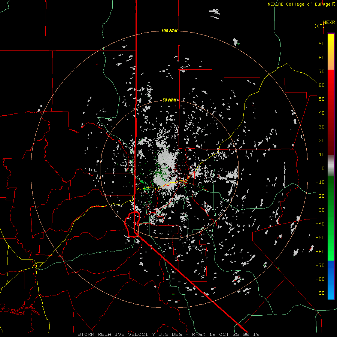Click the 19 OCT 25 date in the caption
This screenshot has height=337, width=337.
coord(224,334)
